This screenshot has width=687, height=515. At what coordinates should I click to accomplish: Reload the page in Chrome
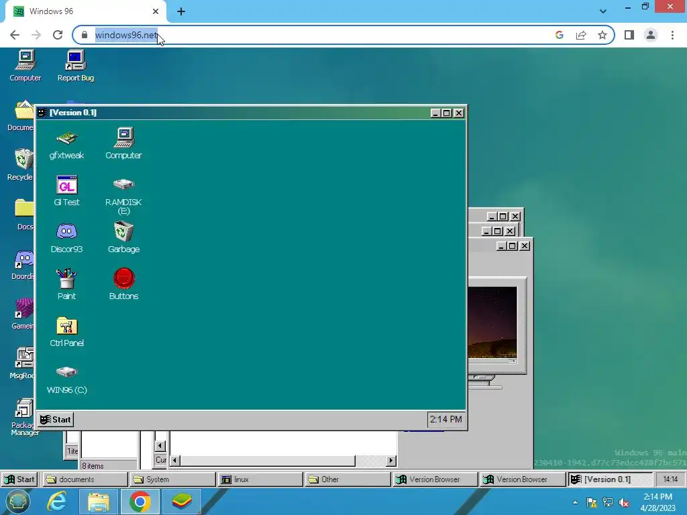pyautogui.click(x=58, y=35)
